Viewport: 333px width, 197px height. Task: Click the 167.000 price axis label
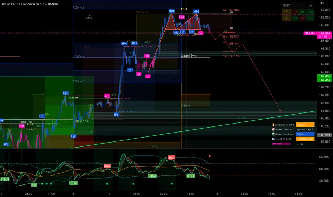point(325,95)
